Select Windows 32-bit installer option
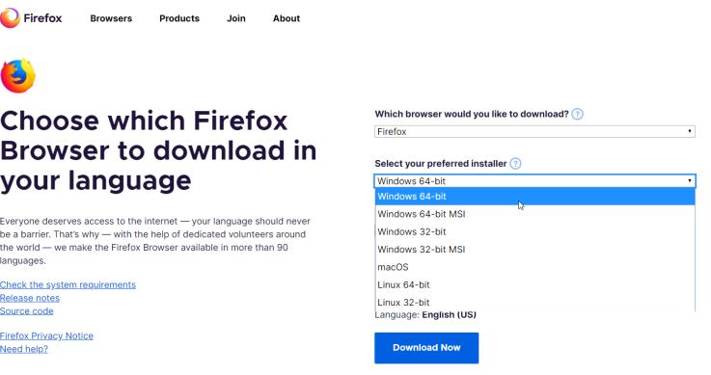 [534, 232]
